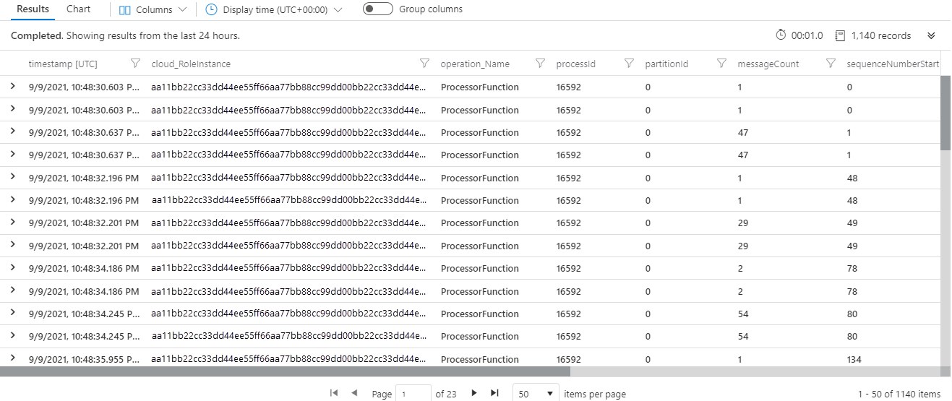Filter the messageCount column

831,64
